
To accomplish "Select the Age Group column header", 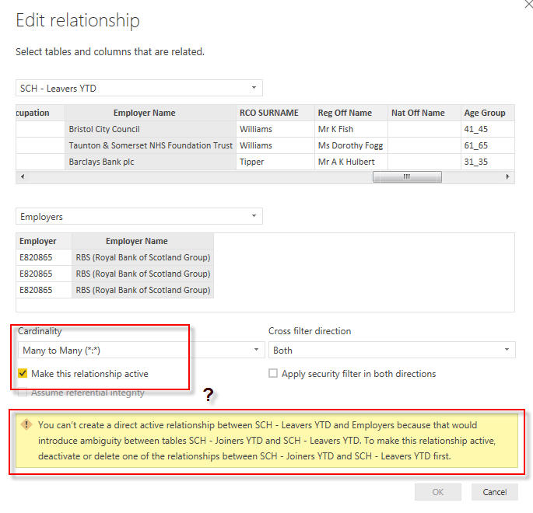I will click(x=487, y=113).
